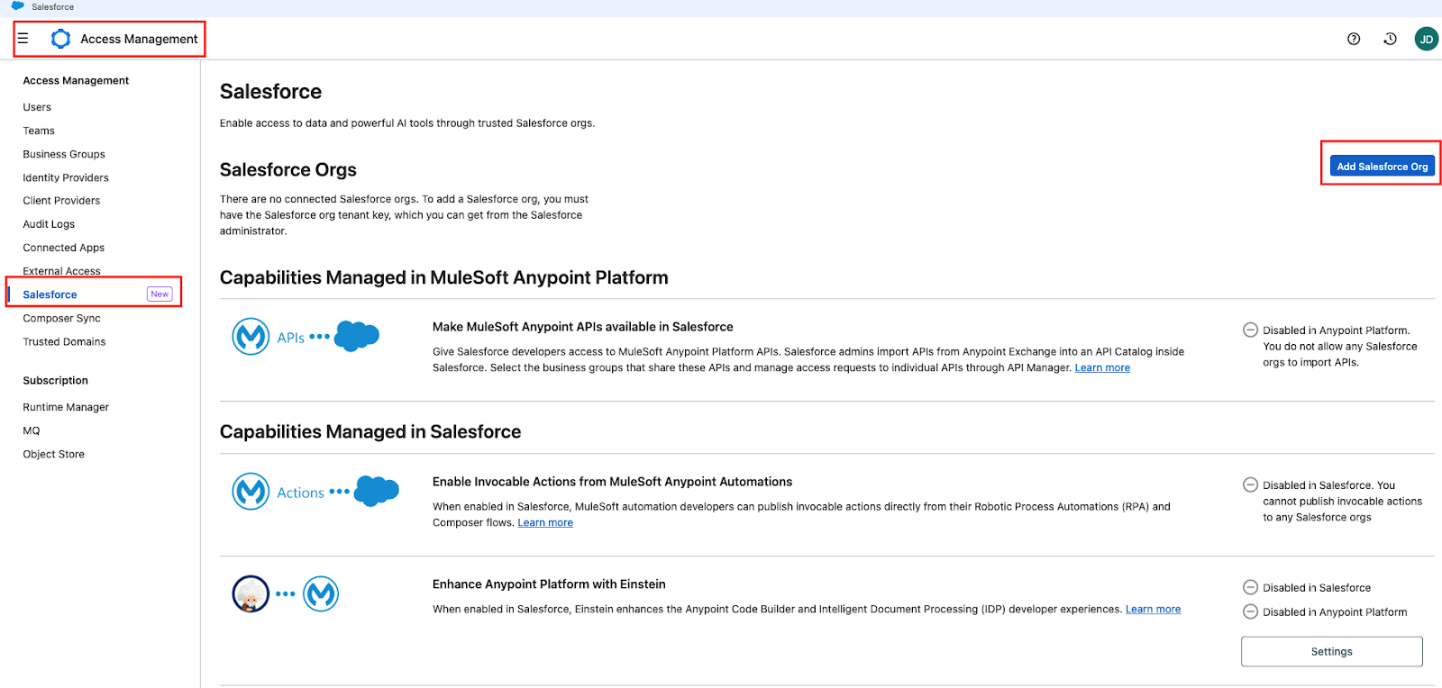The height and width of the screenshot is (688, 1442).
Task: Open Einstein Settings button
Action: tap(1332, 651)
